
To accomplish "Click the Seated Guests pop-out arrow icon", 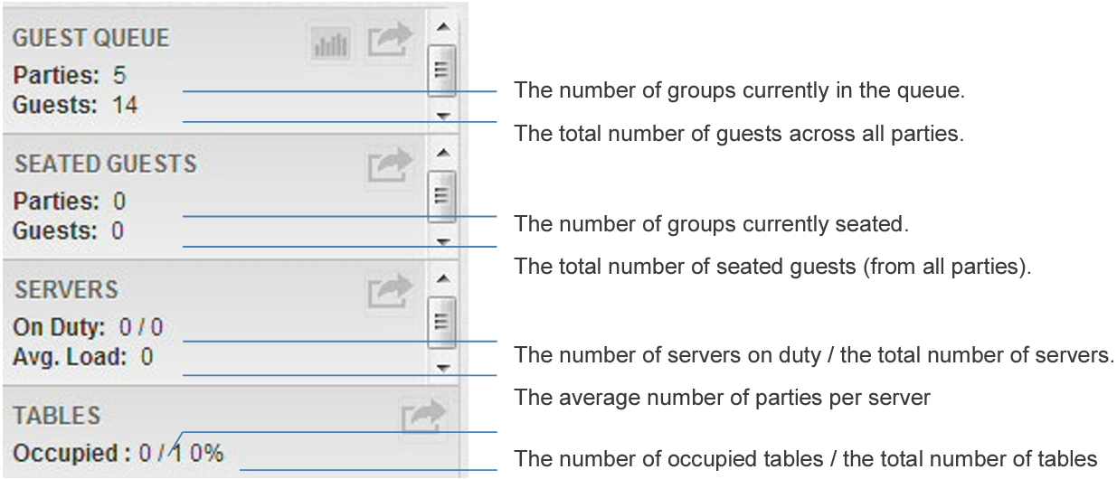I will pyautogui.click(x=389, y=168).
